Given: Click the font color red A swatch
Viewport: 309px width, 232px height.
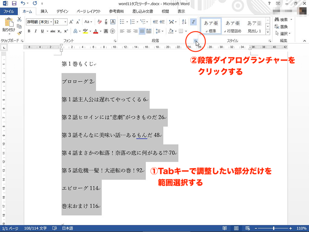Looking at the screenshot, I should pos(96,31).
